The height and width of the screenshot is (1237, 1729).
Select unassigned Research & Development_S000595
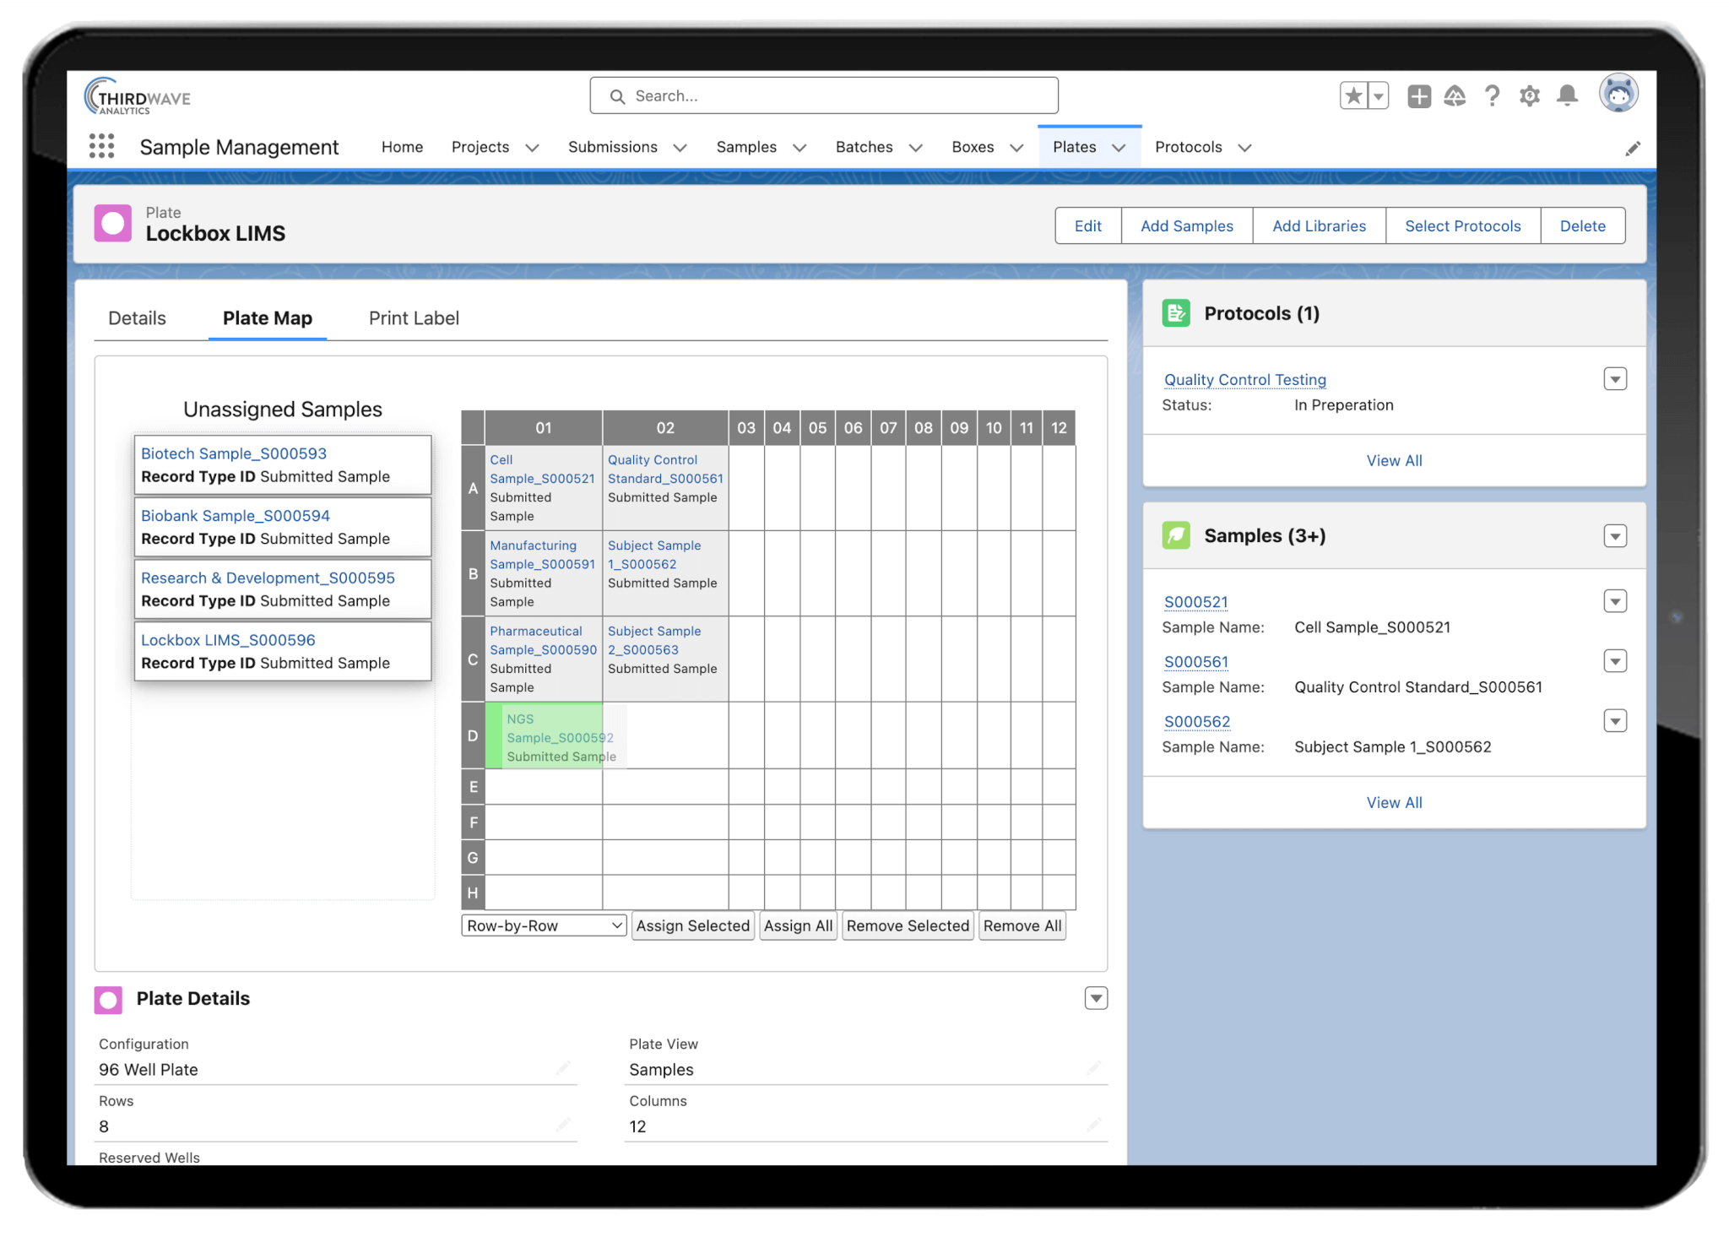coord(283,589)
